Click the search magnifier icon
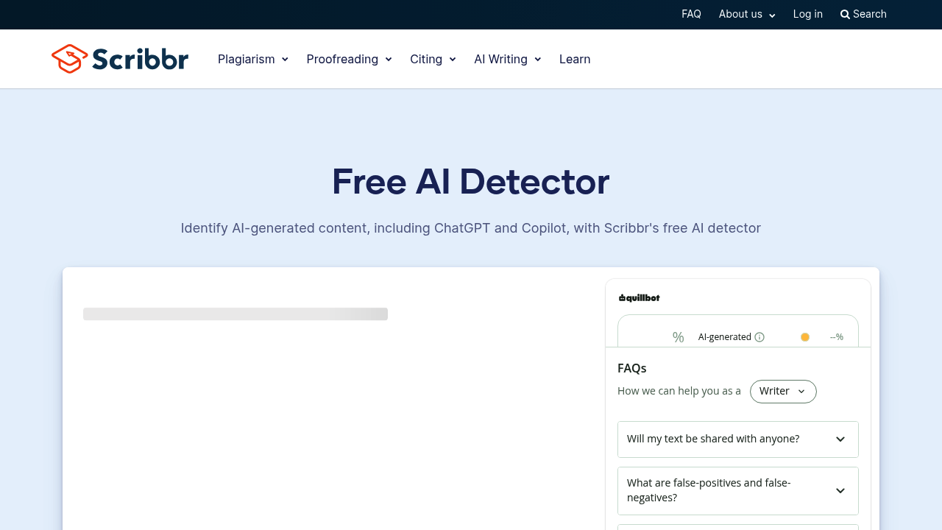The image size is (942, 530). [x=845, y=14]
